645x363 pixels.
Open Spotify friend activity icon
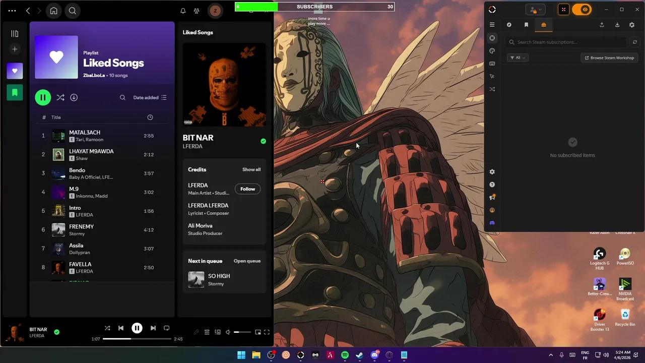point(197,11)
